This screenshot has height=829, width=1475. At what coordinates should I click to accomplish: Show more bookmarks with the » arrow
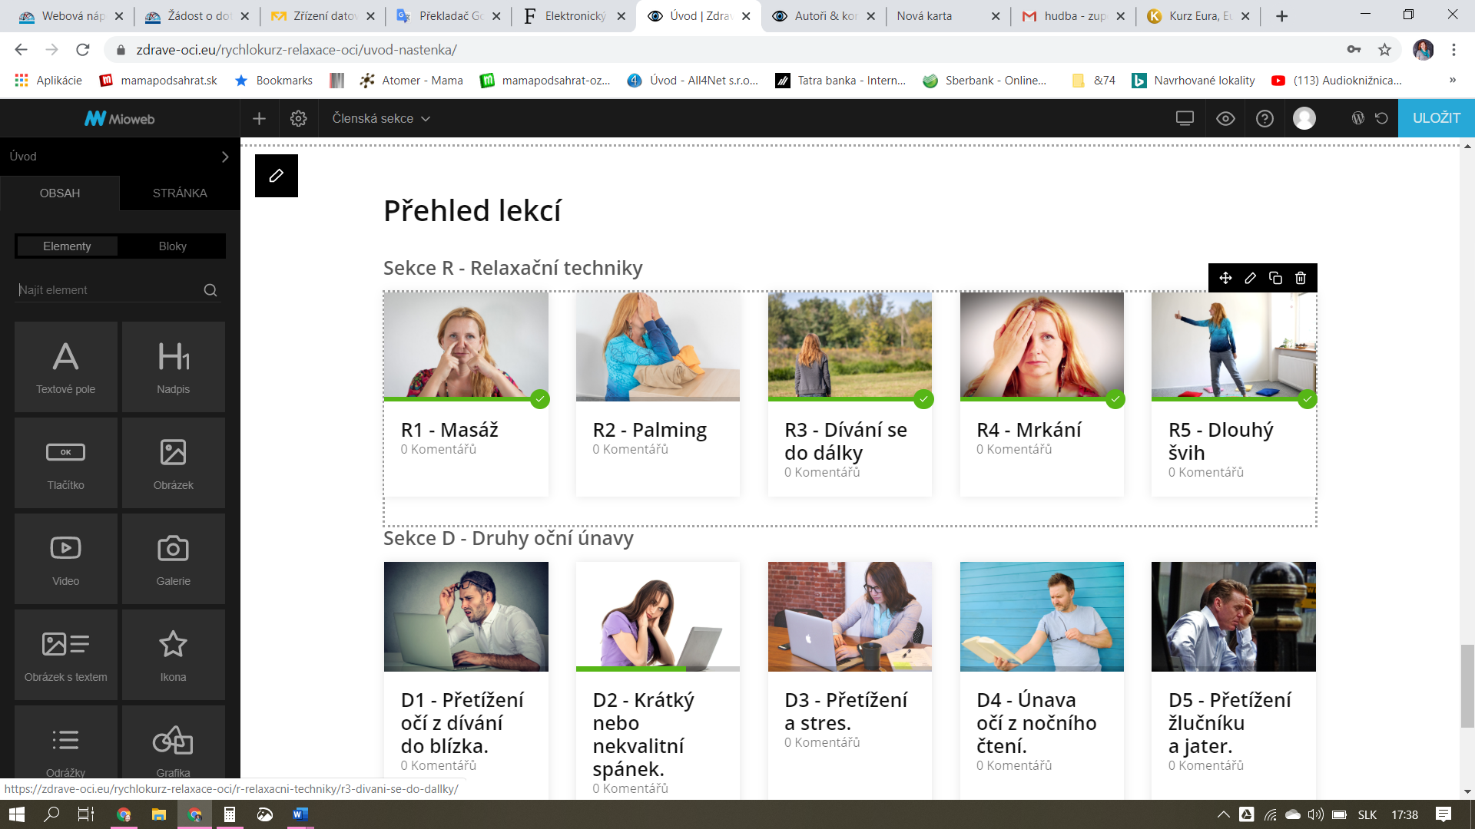pos(1452,80)
